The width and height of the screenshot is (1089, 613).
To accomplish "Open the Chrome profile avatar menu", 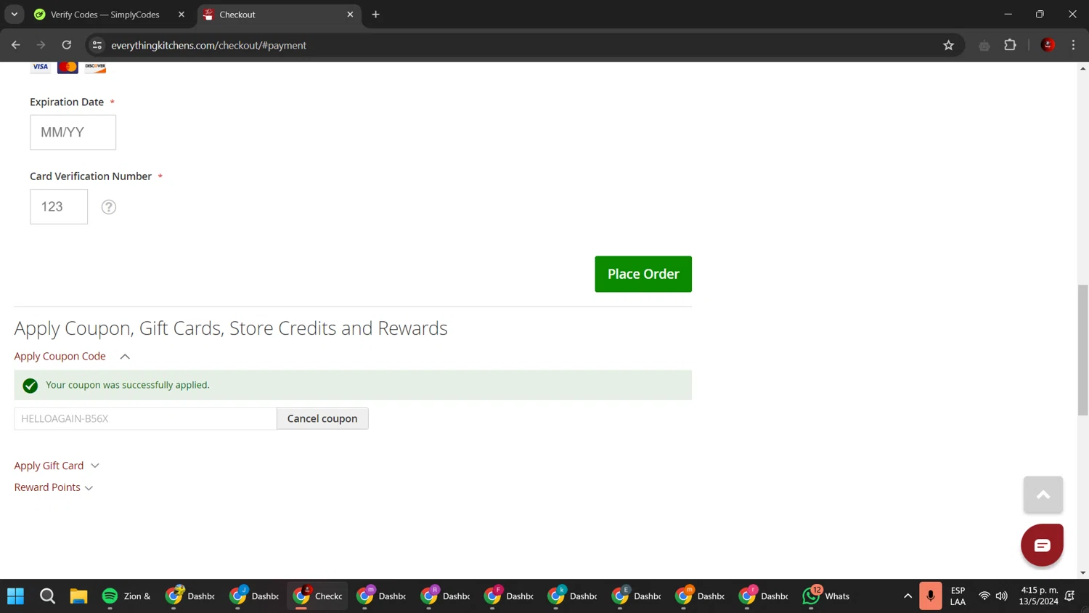I will (x=1048, y=45).
